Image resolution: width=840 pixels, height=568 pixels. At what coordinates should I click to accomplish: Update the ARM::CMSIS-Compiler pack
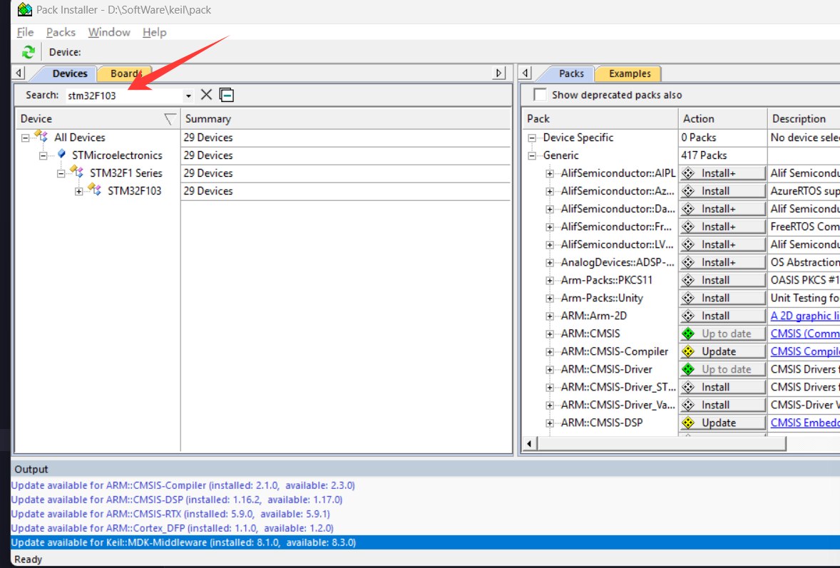722,351
